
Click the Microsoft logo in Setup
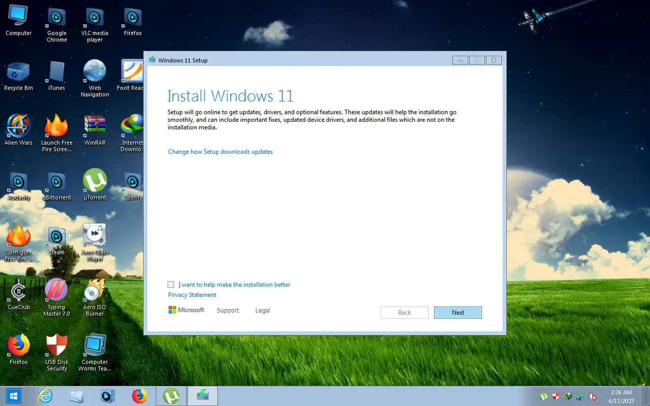tap(186, 310)
